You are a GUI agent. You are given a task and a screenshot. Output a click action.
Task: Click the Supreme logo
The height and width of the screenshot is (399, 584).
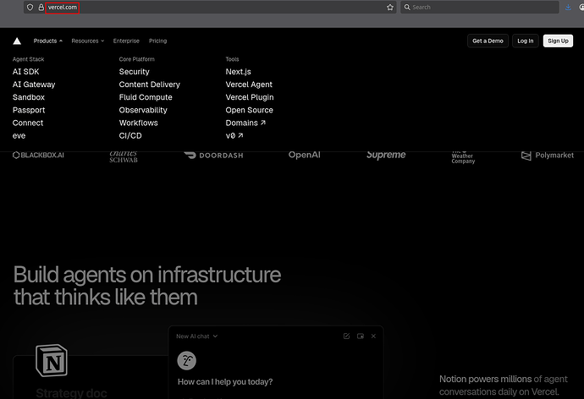pos(386,155)
